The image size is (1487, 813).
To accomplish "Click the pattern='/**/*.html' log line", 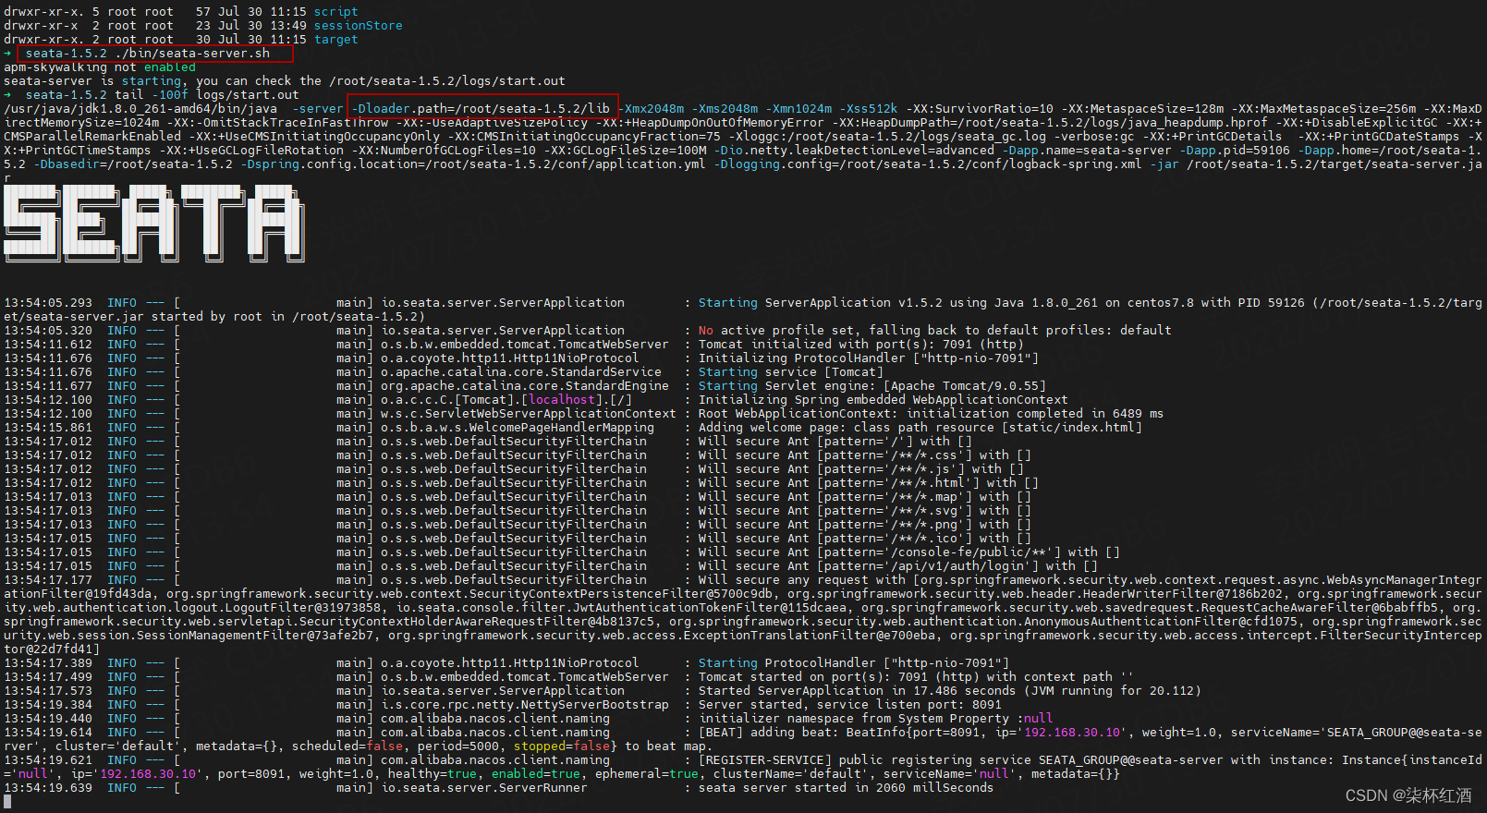I will (x=521, y=483).
